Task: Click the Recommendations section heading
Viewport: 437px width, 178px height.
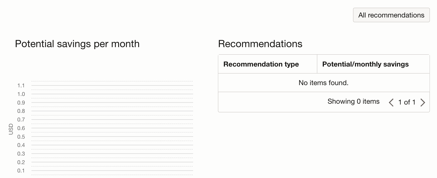Action: click(260, 44)
